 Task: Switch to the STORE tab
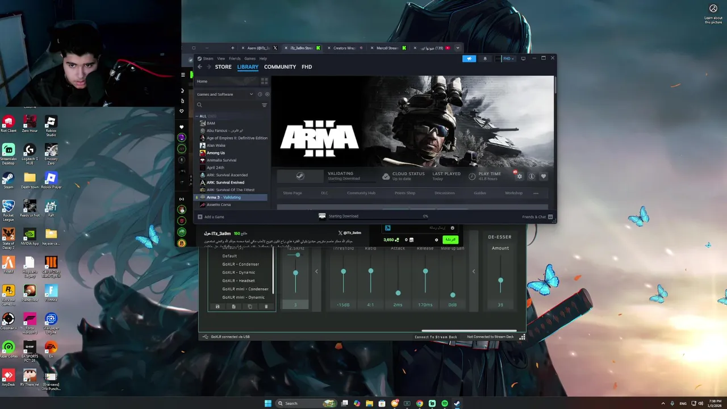tap(223, 67)
